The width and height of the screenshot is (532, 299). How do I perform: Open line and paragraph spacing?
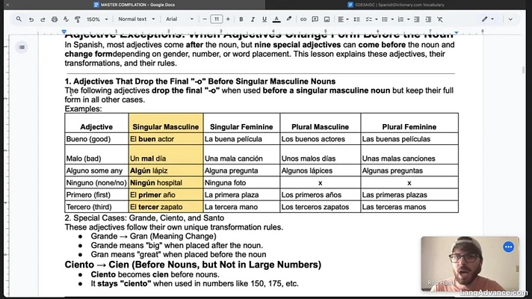(356, 19)
